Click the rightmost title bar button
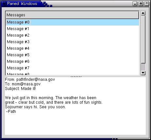 point(147,4)
